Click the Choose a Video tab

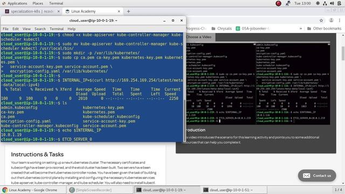tap(198, 37)
